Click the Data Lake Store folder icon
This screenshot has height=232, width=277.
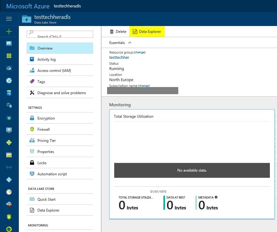(x=27, y=19)
